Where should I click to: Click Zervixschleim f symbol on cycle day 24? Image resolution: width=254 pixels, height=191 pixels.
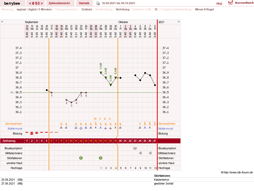coord(140,124)
